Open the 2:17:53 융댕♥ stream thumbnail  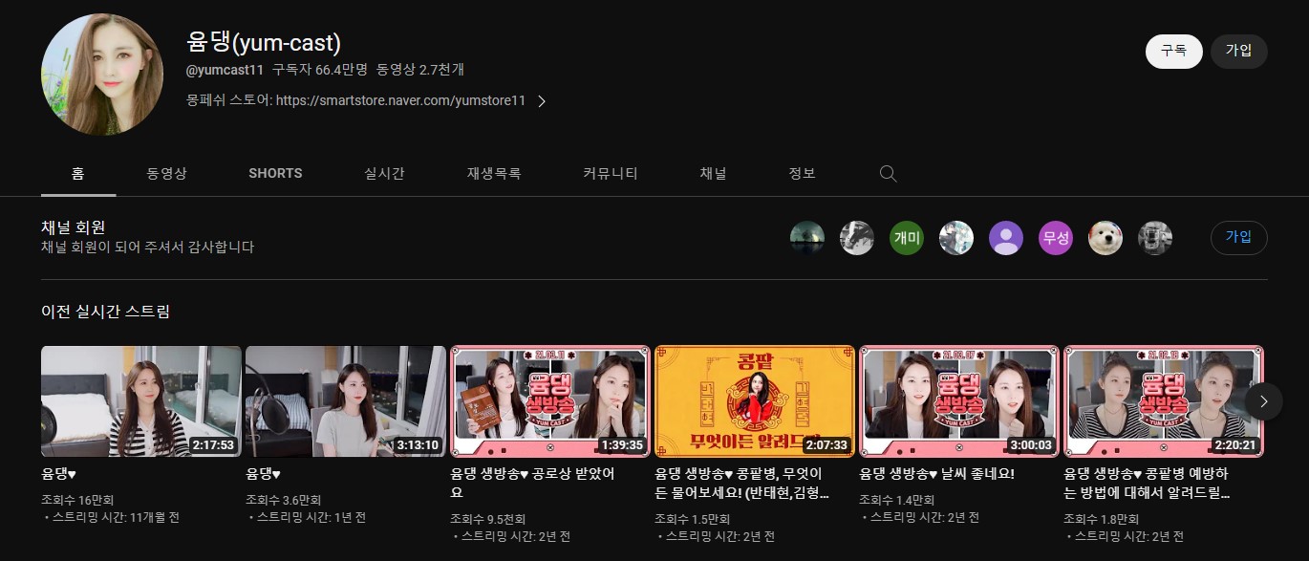click(140, 401)
